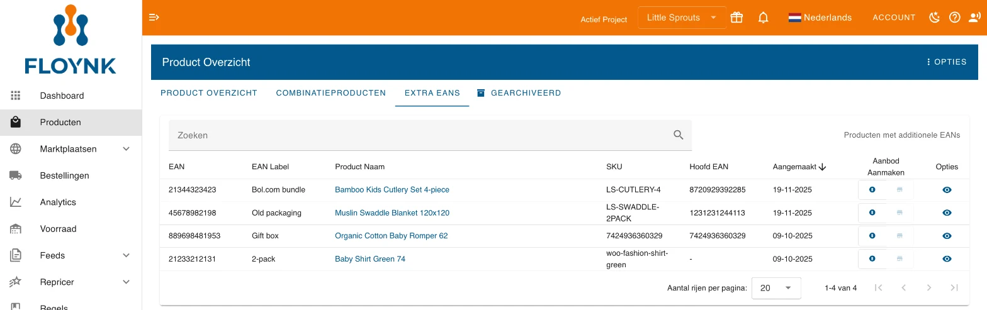This screenshot has height=310, width=987.
Task: Go to last page of results
Action: tap(954, 288)
